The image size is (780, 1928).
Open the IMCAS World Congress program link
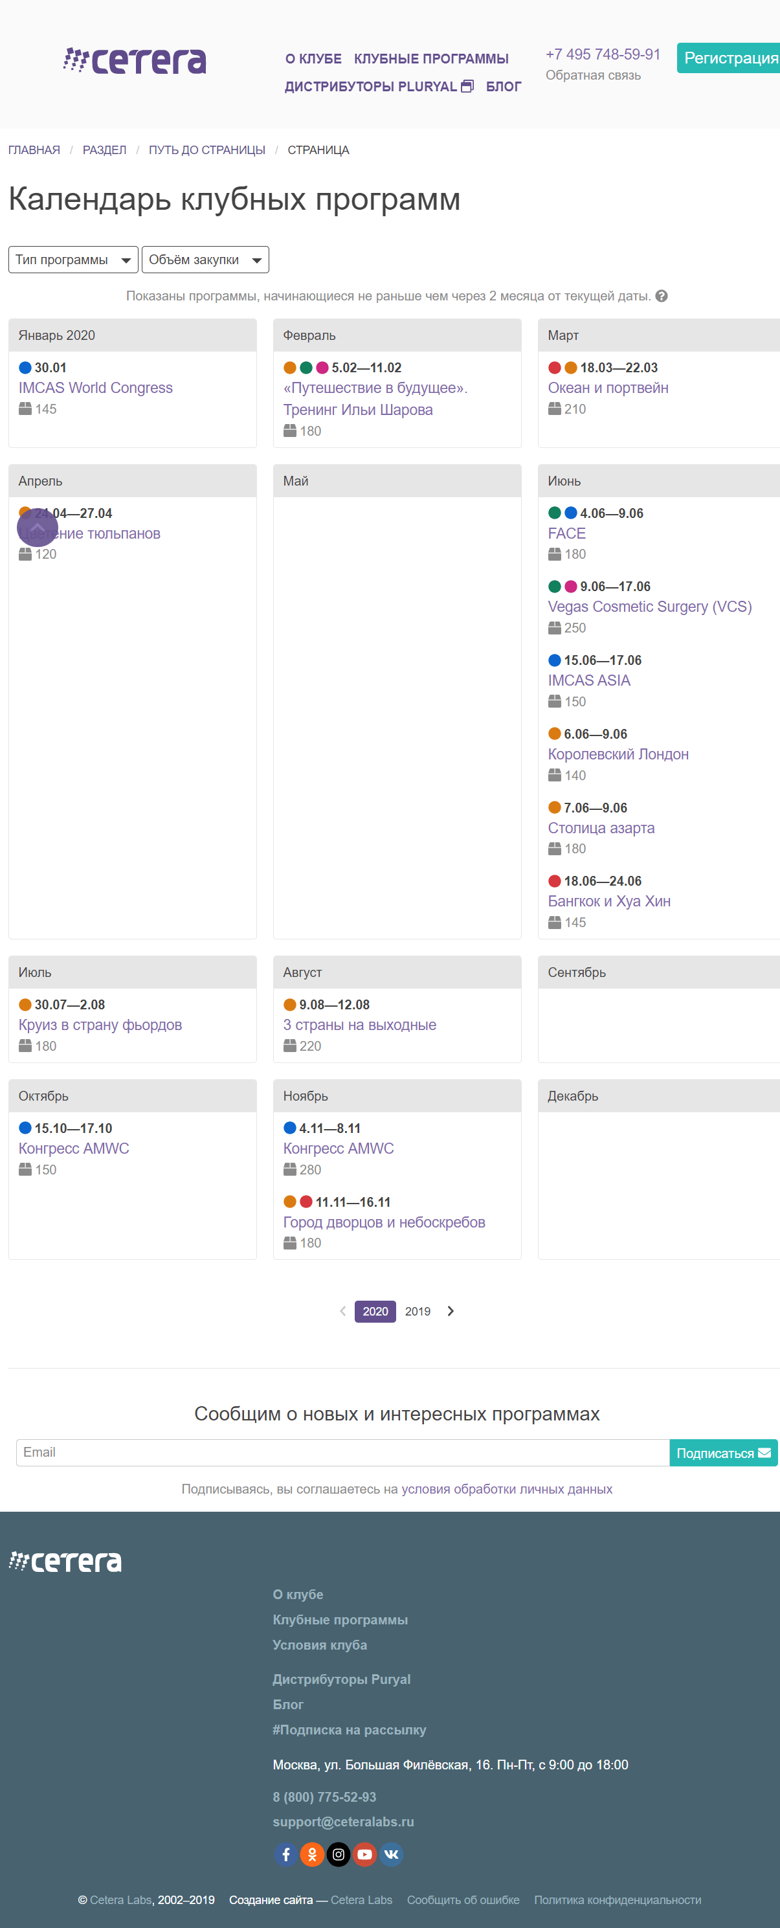coord(95,388)
